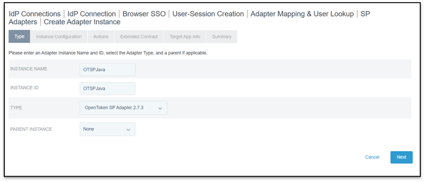
Task: Select the Type tab
Action: point(19,36)
